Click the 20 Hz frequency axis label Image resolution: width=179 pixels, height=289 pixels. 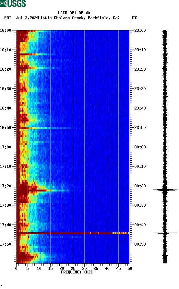tap(62, 269)
